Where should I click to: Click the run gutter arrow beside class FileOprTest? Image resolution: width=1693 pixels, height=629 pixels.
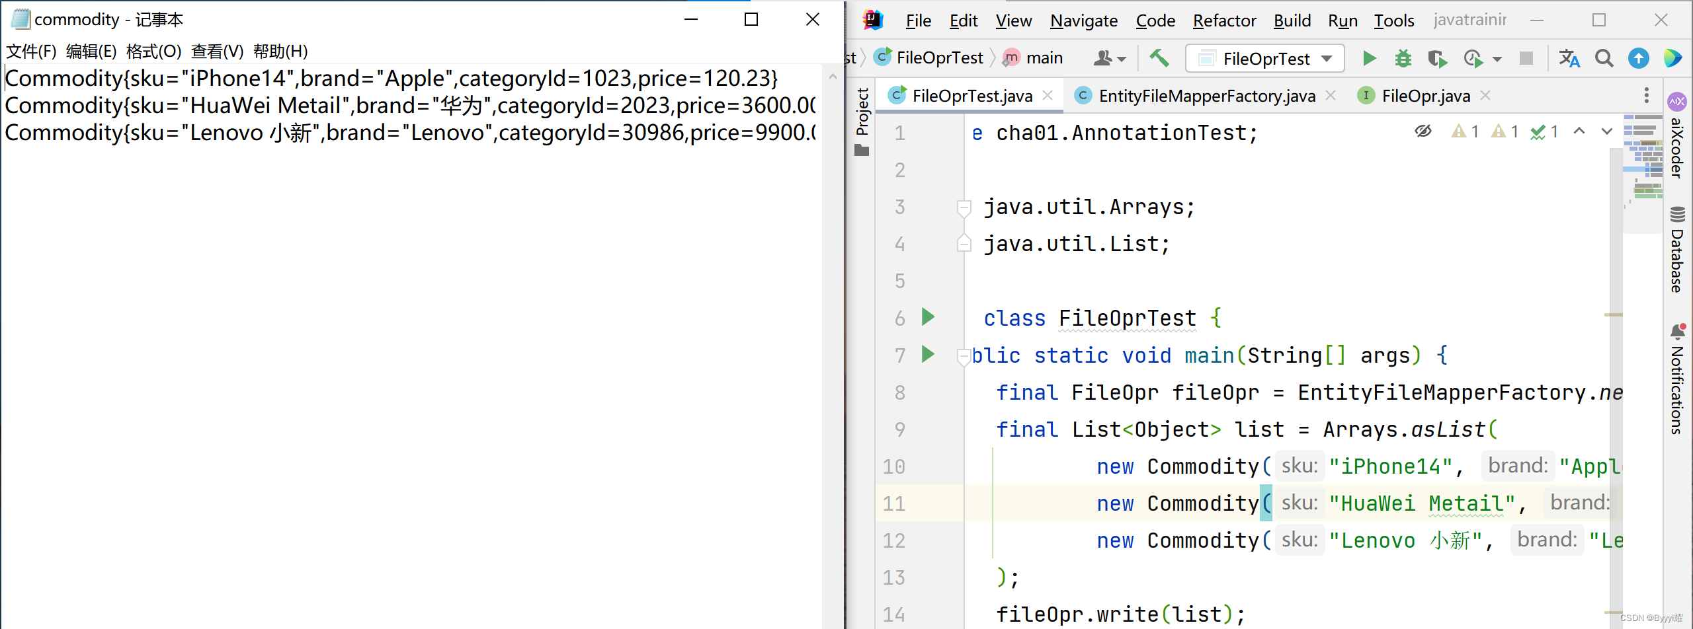(929, 317)
